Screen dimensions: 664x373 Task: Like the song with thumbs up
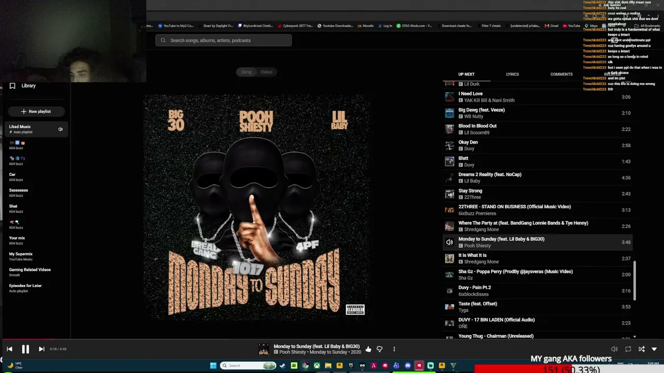(368, 349)
